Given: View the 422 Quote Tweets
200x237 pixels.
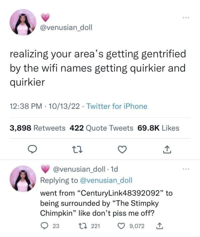Looking at the screenshot, I should 102,128.
